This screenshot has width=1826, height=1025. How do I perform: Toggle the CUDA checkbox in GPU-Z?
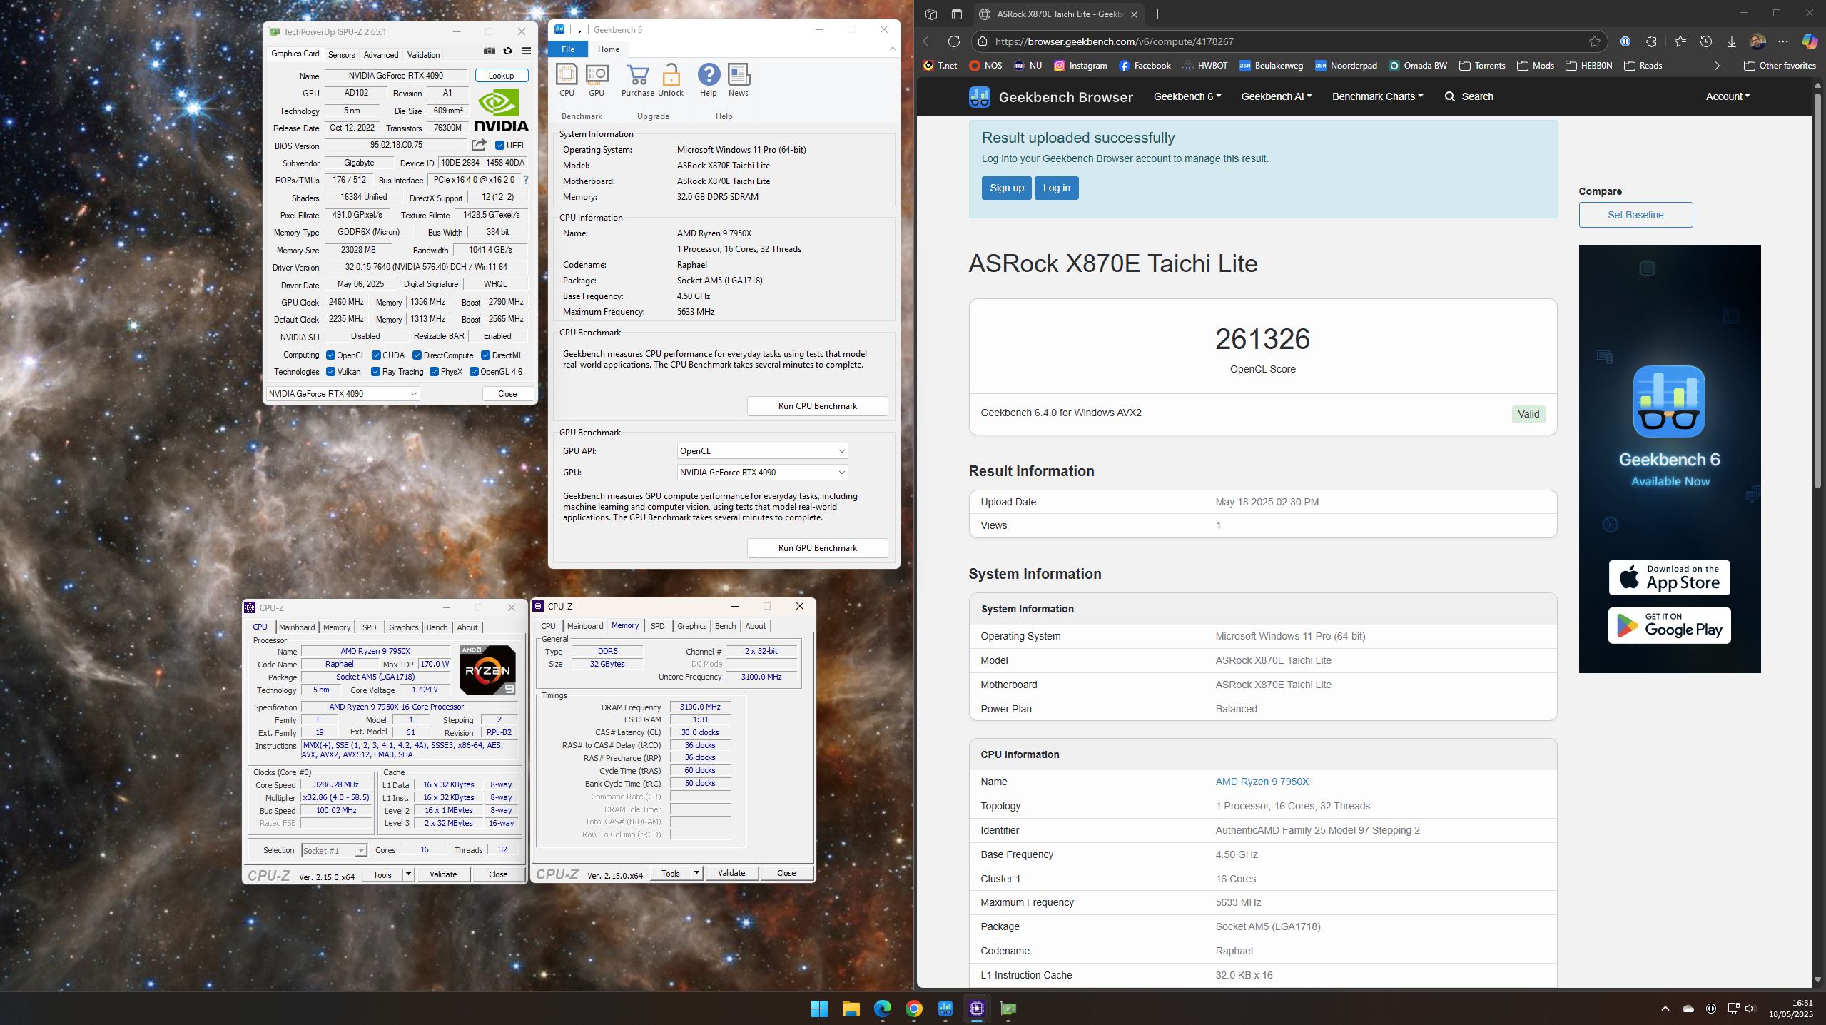376,355
